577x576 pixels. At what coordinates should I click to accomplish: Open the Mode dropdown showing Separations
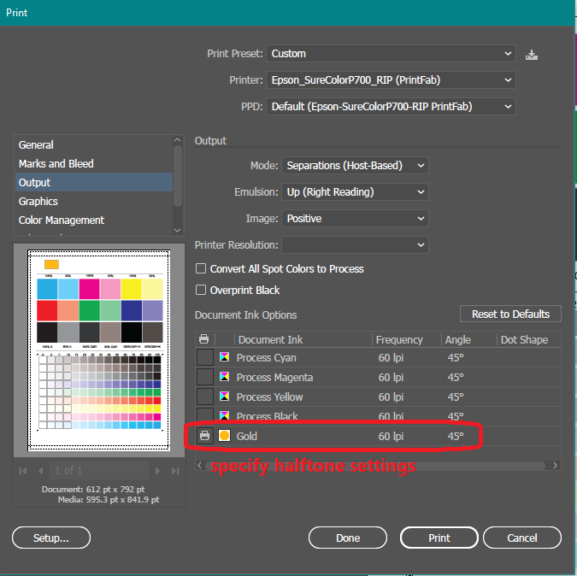click(x=356, y=165)
